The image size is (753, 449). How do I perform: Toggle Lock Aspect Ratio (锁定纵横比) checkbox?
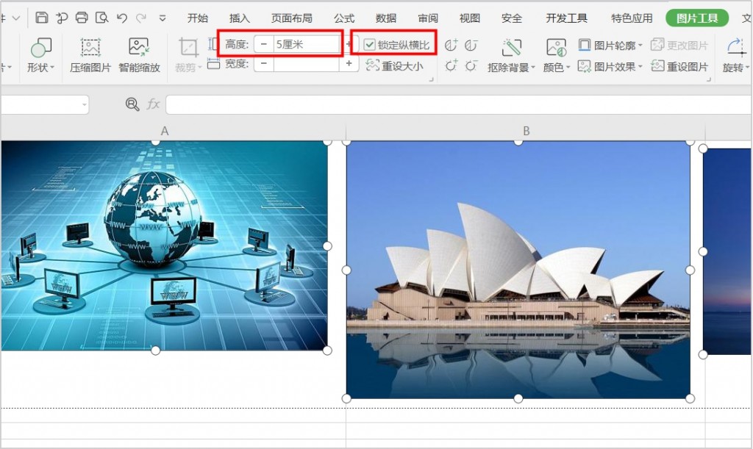(x=369, y=45)
